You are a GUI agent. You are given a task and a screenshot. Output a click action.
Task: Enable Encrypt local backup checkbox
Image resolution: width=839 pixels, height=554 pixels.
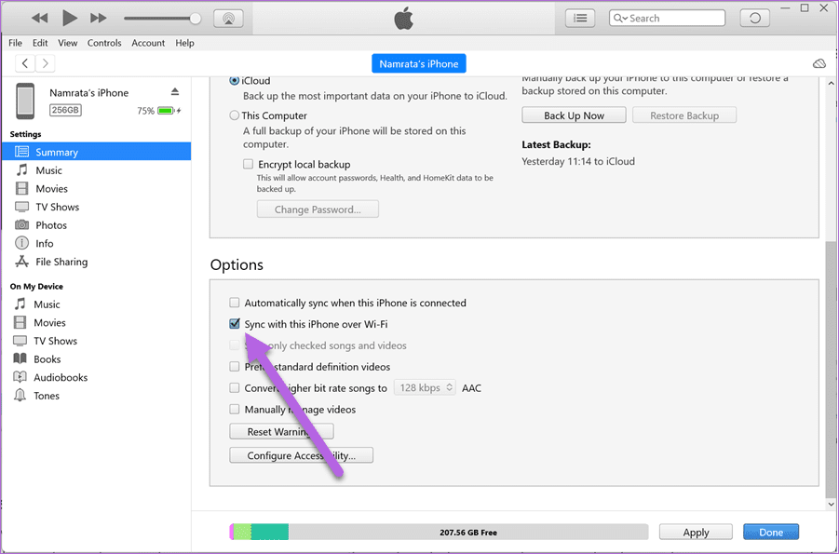(248, 164)
